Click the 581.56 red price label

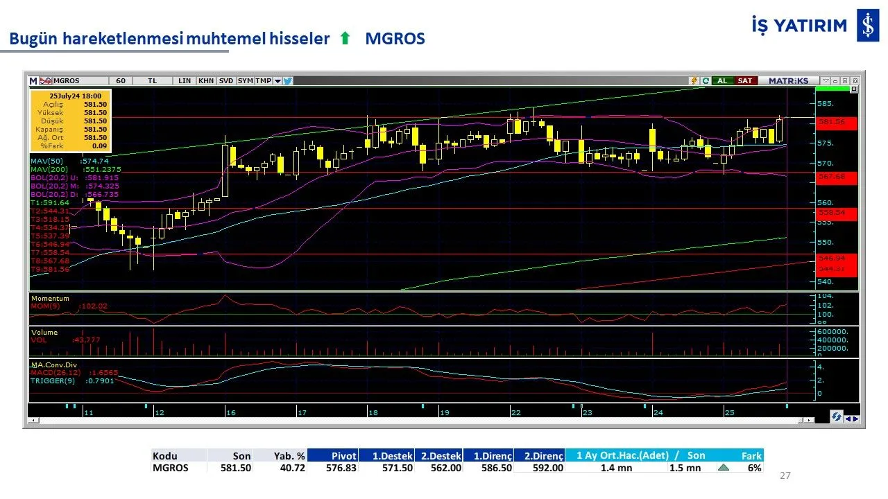(x=837, y=122)
